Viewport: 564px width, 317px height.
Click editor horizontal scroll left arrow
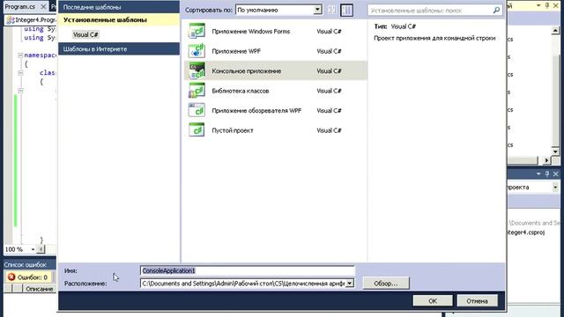41,249
